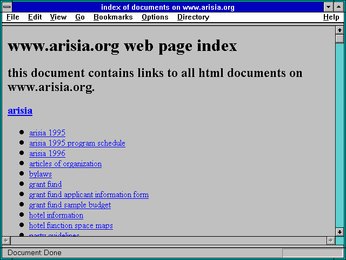The height and width of the screenshot is (260, 346).
Task: Open grant fund sample budget link
Action: tap(70, 205)
